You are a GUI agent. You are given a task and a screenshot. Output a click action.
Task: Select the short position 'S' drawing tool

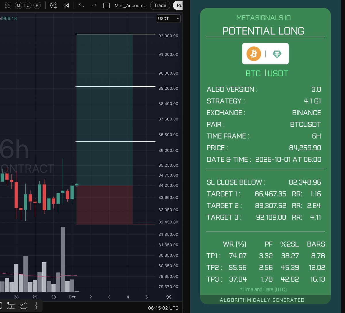11,306
